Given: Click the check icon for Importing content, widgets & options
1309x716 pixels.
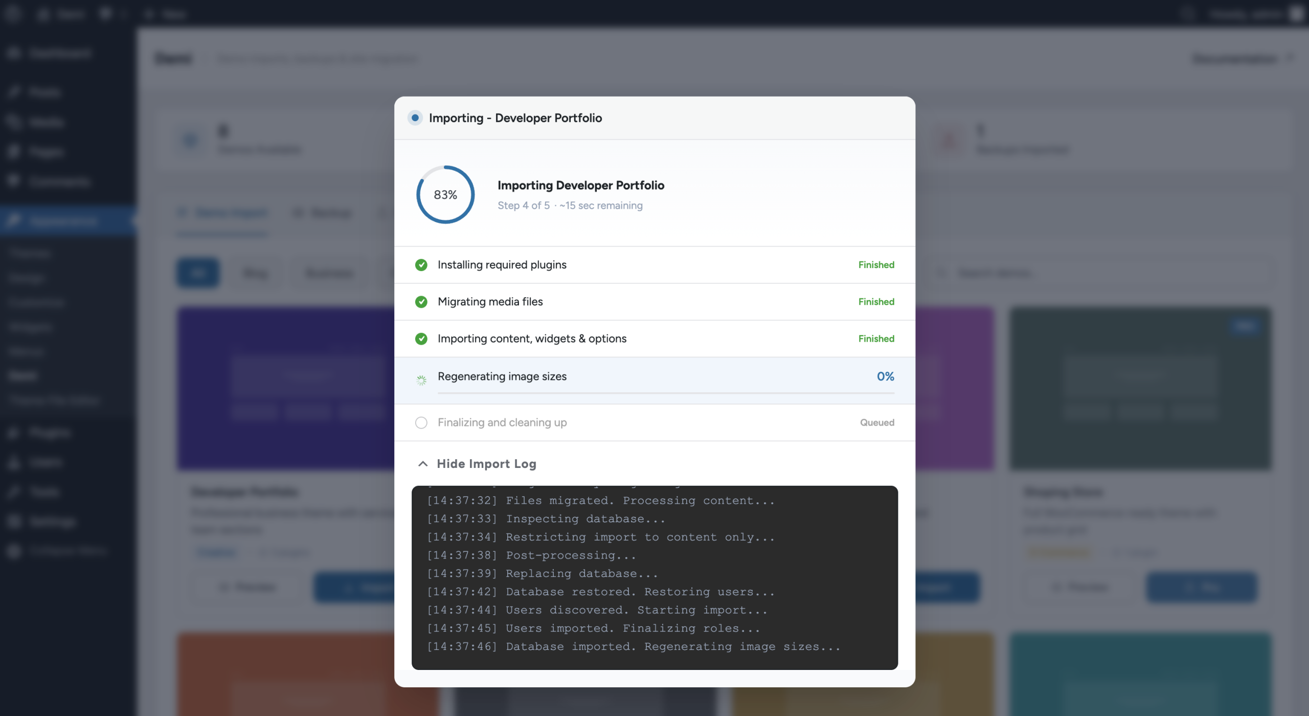Looking at the screenshot, I should pos(421,339).
